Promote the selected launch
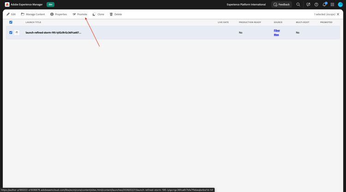Image resolution: width=346 pixels, height=192 pixels. (x=80, y=14)
